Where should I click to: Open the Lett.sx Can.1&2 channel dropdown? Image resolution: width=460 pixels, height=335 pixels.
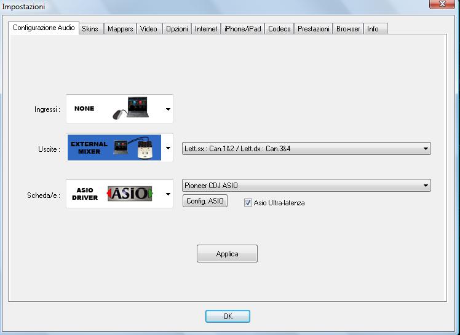coord(306,148)
